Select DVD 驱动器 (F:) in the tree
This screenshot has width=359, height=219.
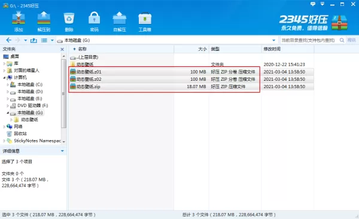pos(33,105)
